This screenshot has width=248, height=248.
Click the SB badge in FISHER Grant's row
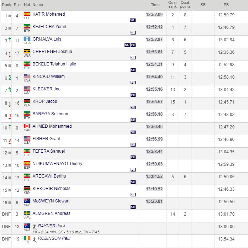[133, 145]
